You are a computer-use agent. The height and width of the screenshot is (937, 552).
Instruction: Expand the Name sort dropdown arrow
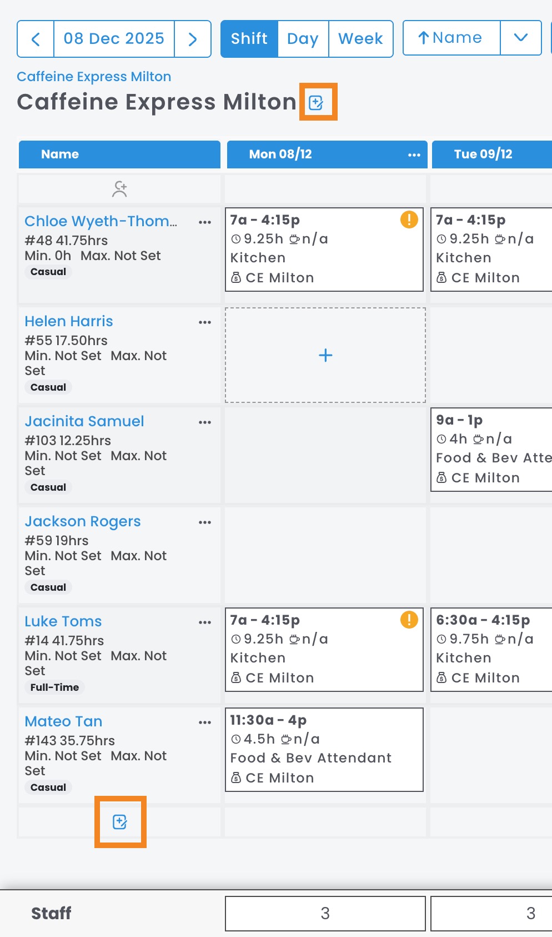point(520,38)
